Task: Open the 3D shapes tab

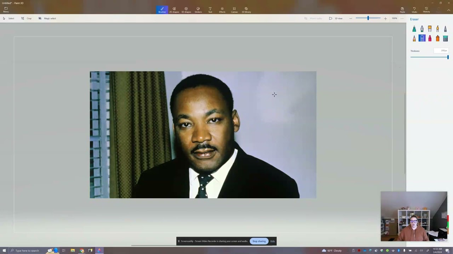Action: [x=186, y=10]
